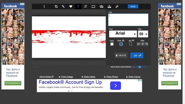This screenshot has width=185, height=104.
Task: Click the green register button in right ad
Action: coord(170,83)
